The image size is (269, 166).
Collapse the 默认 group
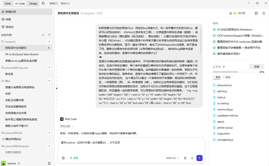click(6, 81)
